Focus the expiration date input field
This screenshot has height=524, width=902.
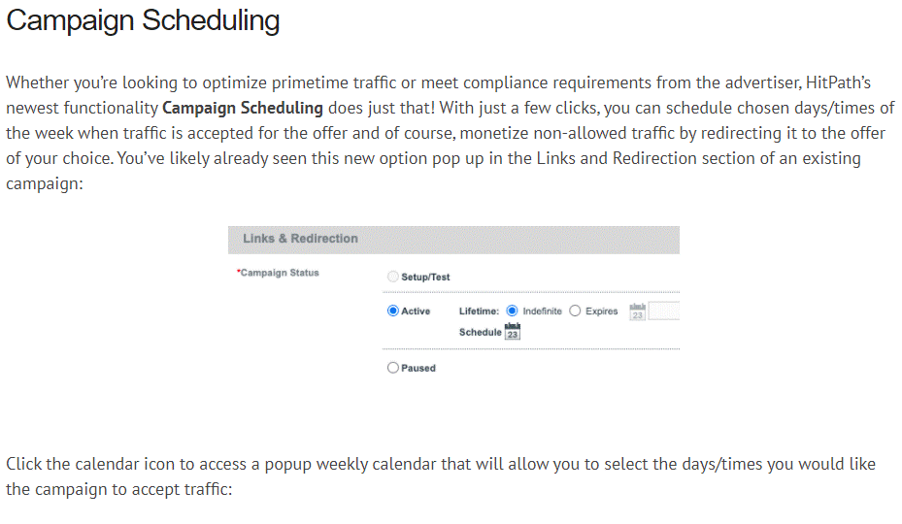[x=664, y=311]
